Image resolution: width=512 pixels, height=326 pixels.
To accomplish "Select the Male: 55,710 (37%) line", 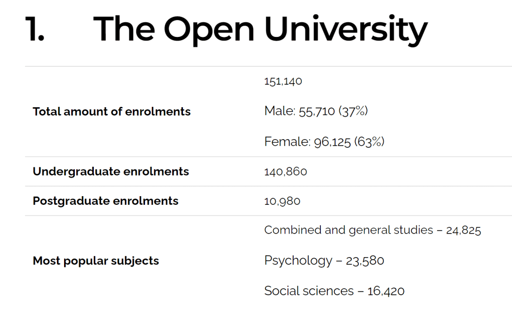I will (x=316, y=111).
